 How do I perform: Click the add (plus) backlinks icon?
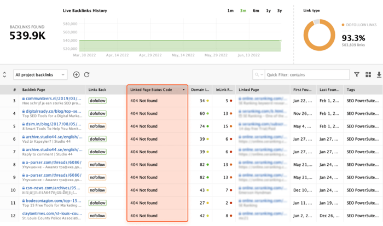(76, 75)
